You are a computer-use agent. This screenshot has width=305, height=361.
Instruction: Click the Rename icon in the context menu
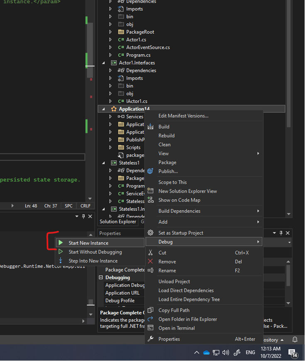[x=151, y=270]
